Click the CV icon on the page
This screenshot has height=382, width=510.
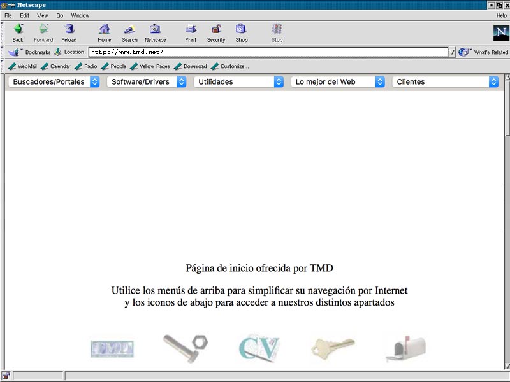click(259, 348)
